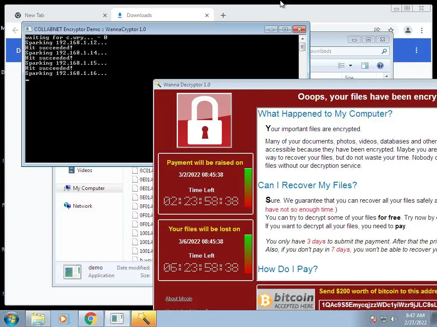Close the Downloads tab
Viewport: 437px width, 327px height.
tap(207, 15)
